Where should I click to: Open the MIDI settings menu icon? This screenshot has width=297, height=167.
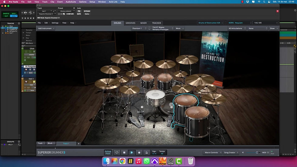pos(268,152)
